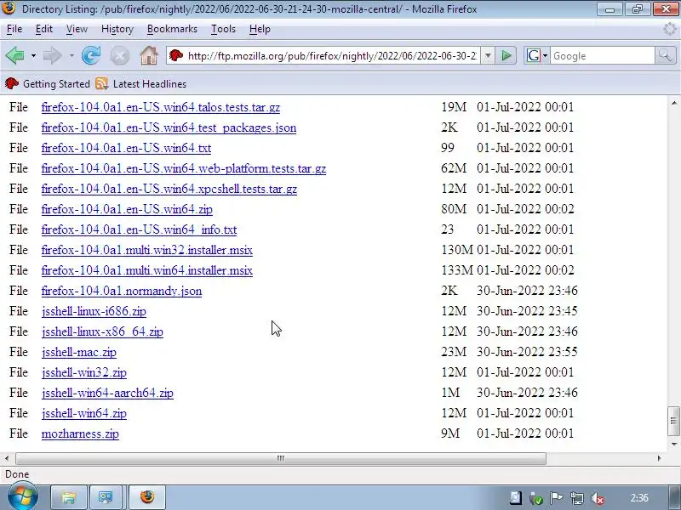Viewport: 681px width, 510px height.
Task: Open the Latest Headlines feed bookmark
Action: click(141, 83)
